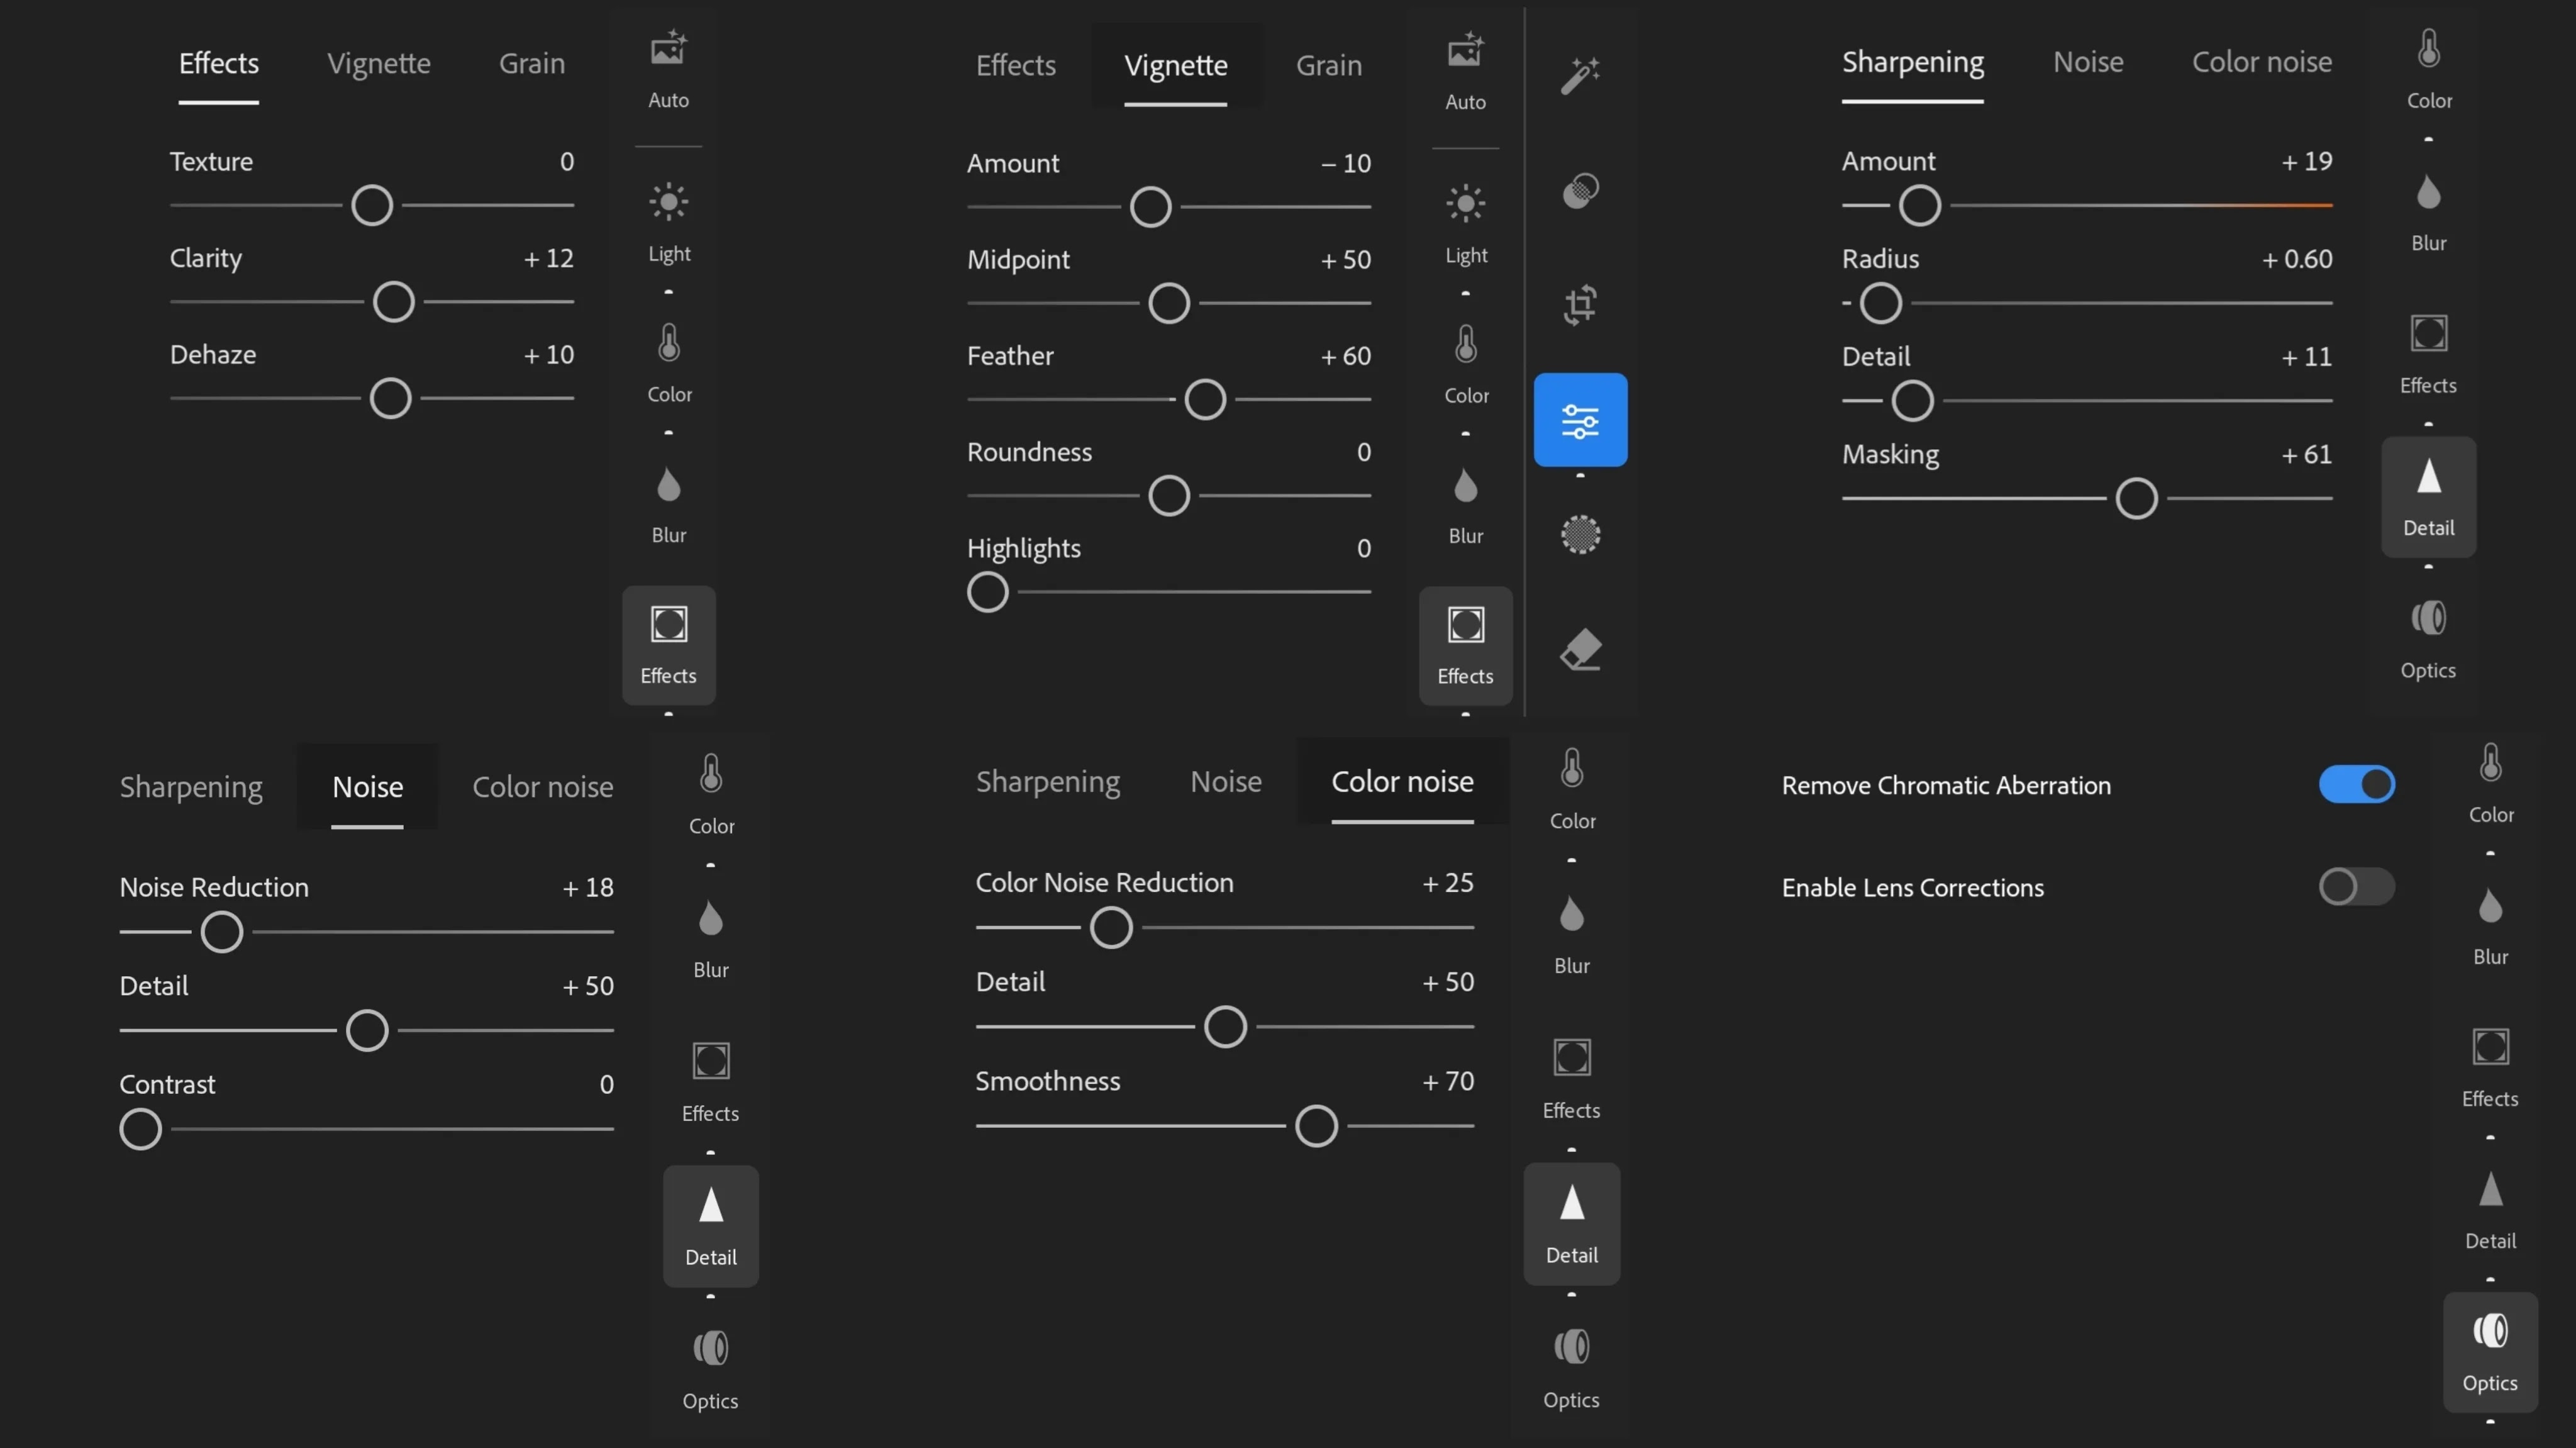
Task: Enable the Lens Corrections switch
Action: 2356,886
